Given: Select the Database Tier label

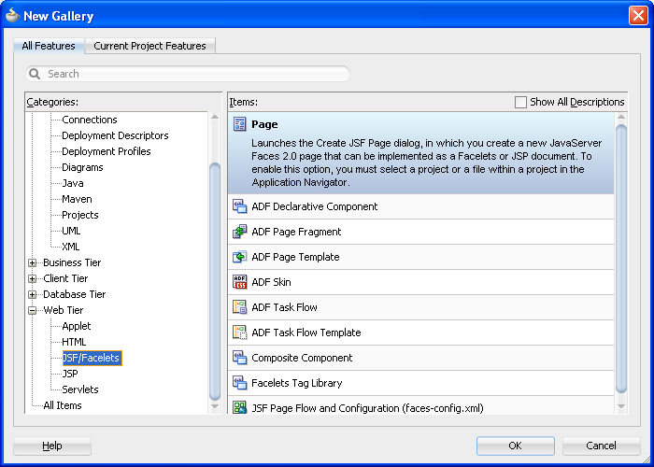Looking at the screenshot, I should pos(75,294).
